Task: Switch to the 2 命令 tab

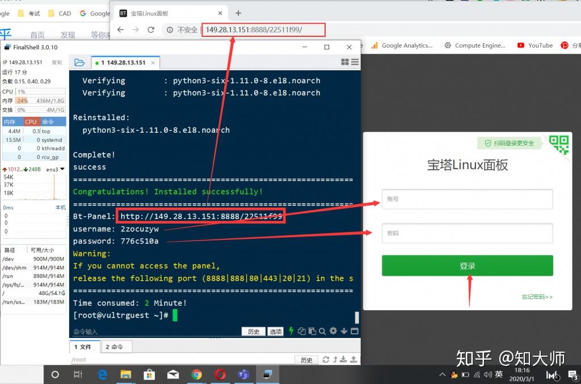Action: (116, 347)
